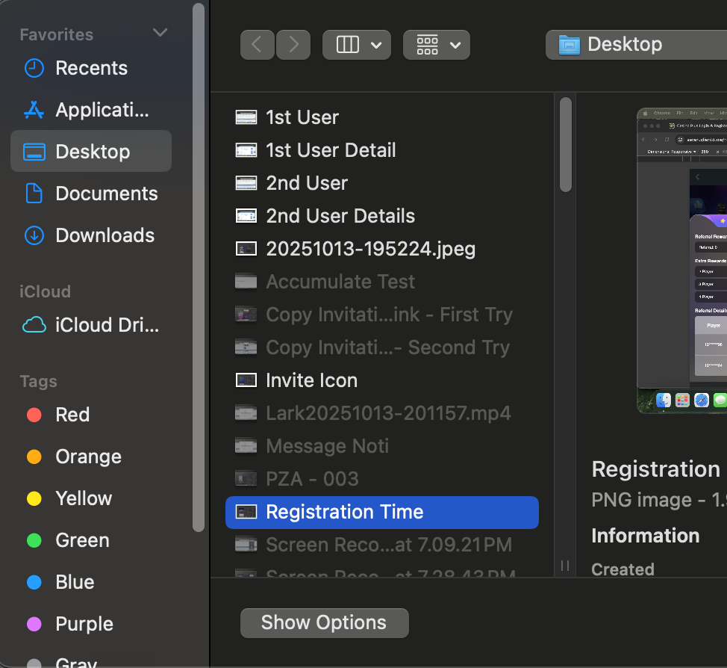Collapse the Favorites section chevron

(160, 33)
